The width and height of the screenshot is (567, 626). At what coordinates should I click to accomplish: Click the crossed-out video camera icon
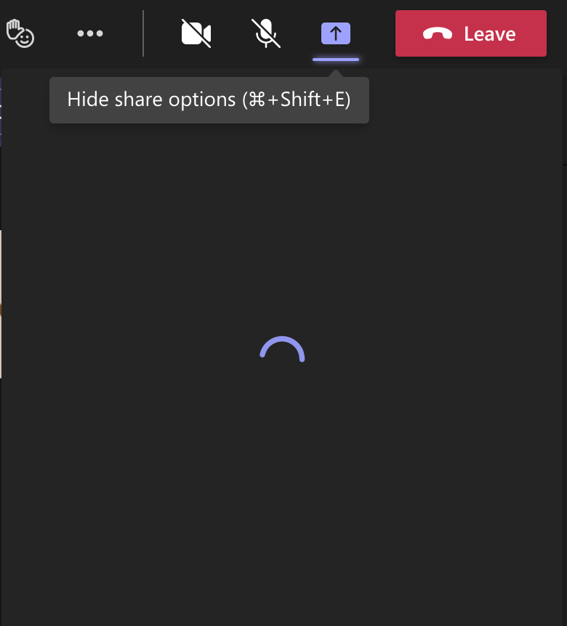coord(196,33)
